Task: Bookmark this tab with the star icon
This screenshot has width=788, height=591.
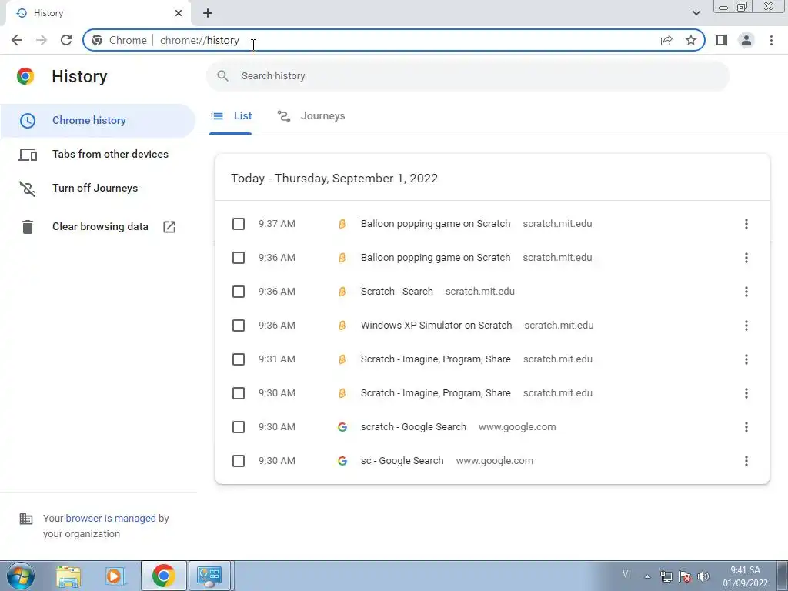Action: (x=691, y=40)
